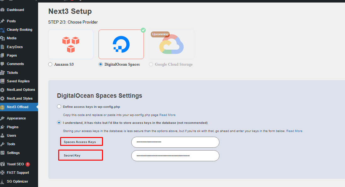
Task: Choose the Google Cloud Storage radio button
Action: [151, 64]
